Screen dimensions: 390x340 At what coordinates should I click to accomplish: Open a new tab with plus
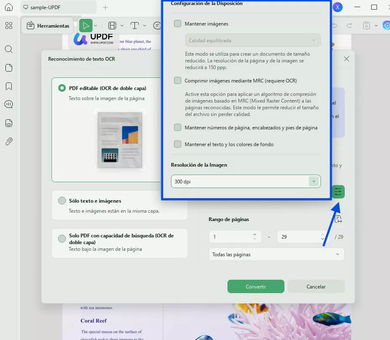click(x=105, y=8)
